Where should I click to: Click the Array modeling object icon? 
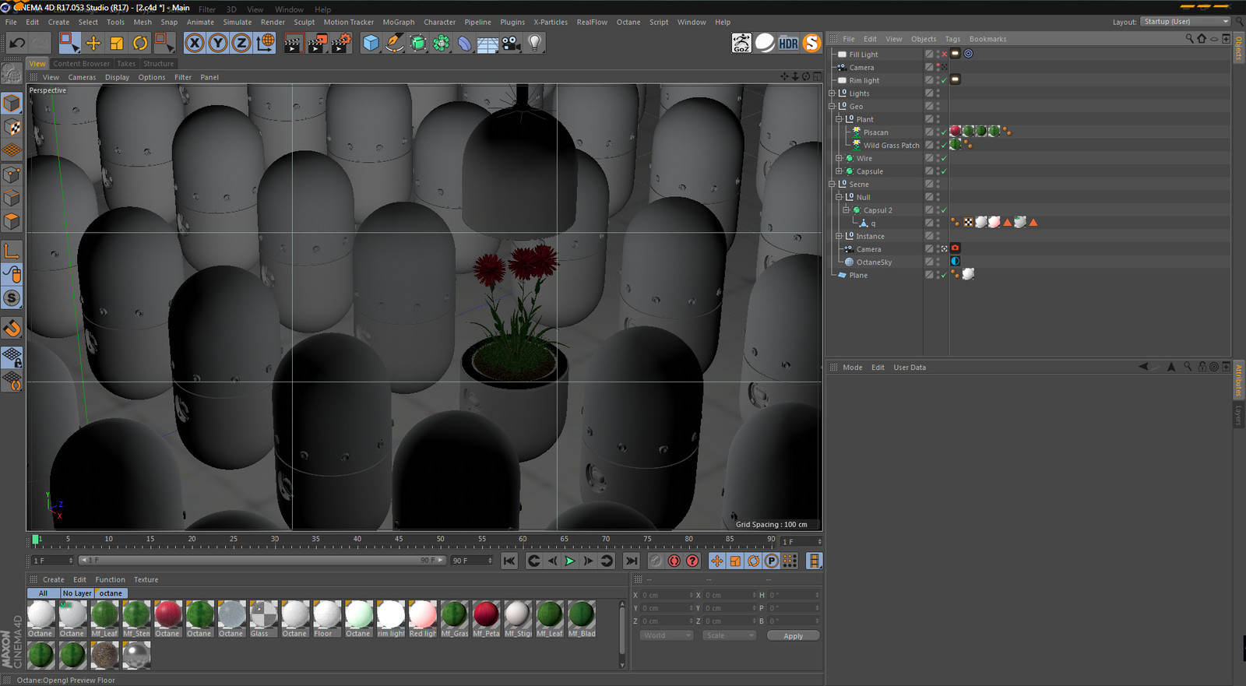442,43
